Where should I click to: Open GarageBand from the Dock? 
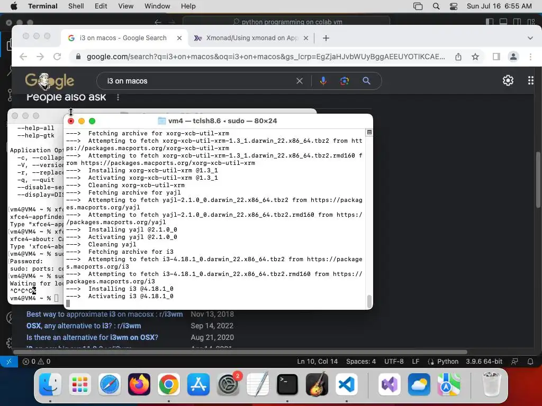[x=317, y=384]
